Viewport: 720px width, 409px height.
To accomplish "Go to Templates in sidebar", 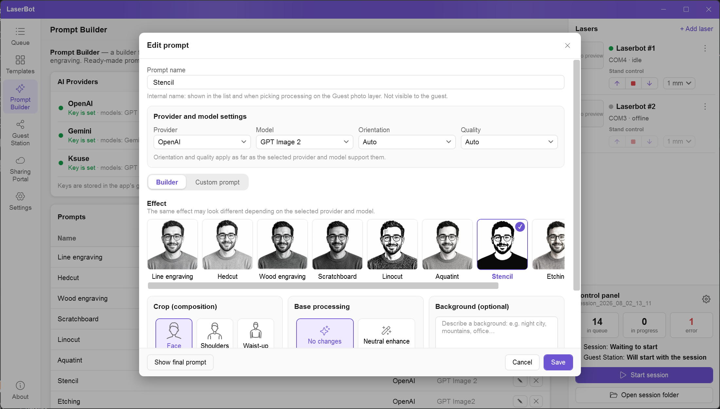I will [20, 65].
